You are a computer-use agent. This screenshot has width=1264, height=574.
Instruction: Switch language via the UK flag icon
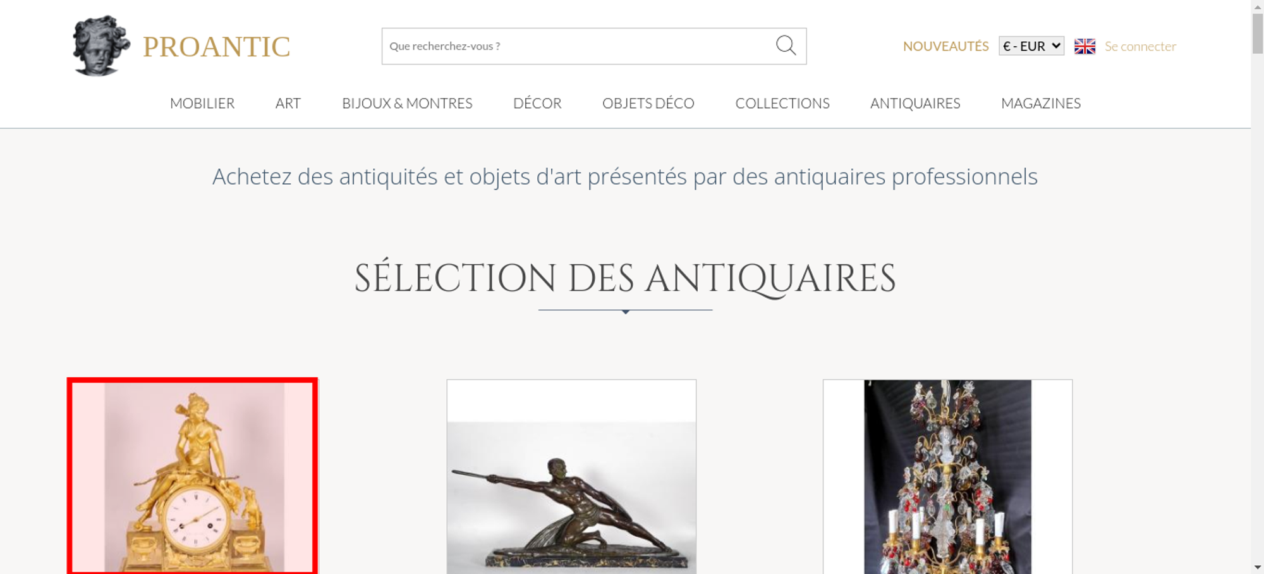pyautogui.click(x=1085, y=46)
